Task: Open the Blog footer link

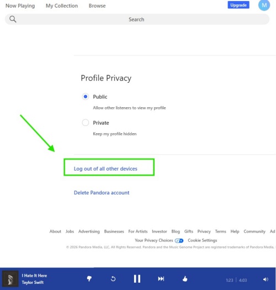Action: click(176, 231)
